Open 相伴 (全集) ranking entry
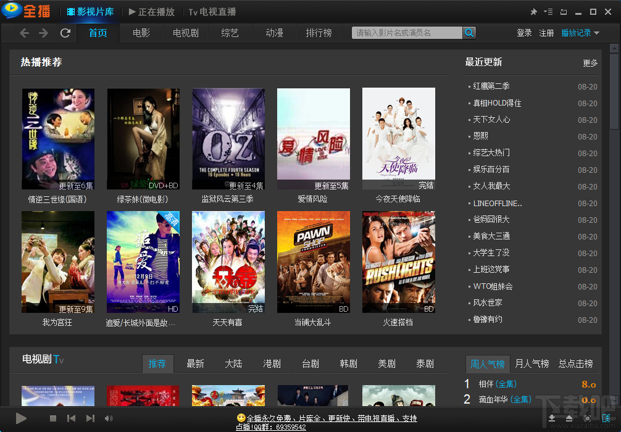The height and width of the screenshot is (432, 621). coord(498,384)
